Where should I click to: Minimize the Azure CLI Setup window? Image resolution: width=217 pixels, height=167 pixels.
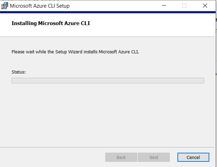[164, 6]
